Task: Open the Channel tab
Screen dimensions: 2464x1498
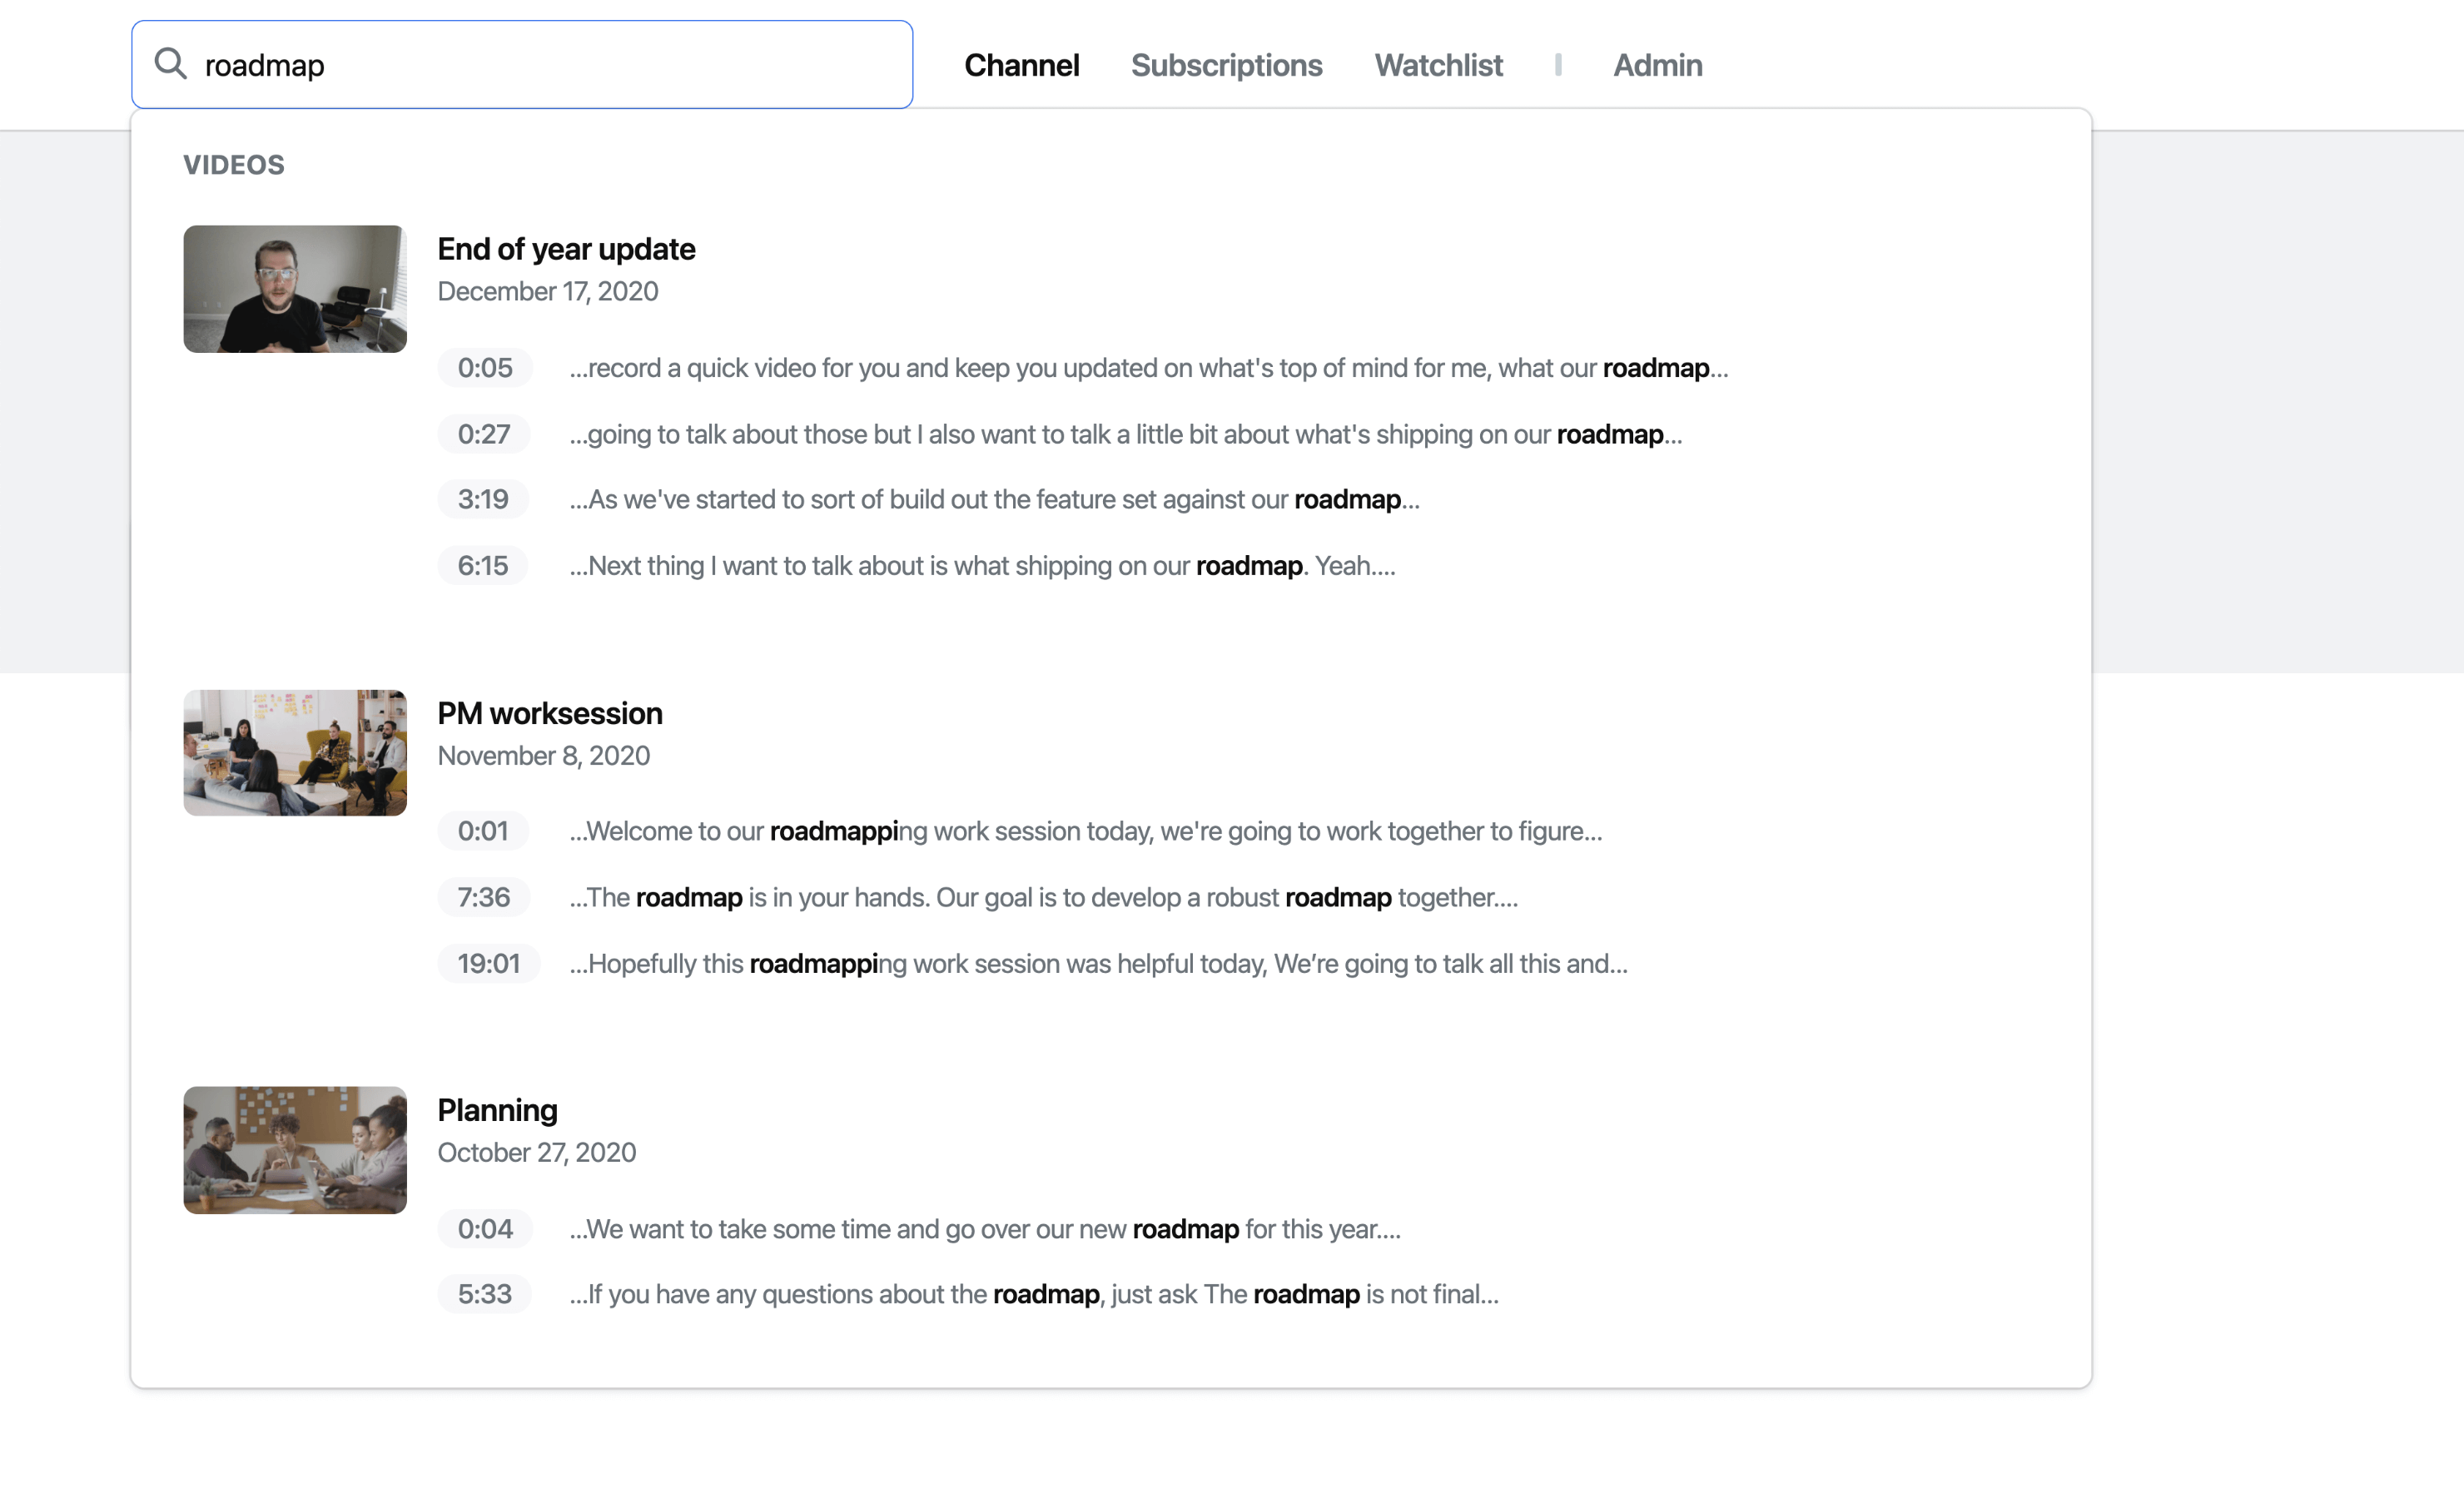Action: [x=1021, y=65]
